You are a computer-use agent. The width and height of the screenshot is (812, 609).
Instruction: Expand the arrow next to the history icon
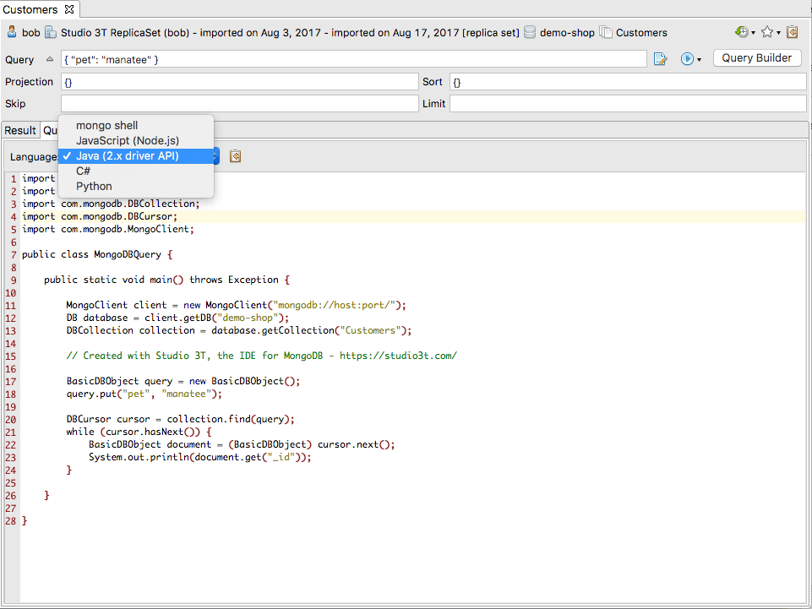tap(753, 33)
